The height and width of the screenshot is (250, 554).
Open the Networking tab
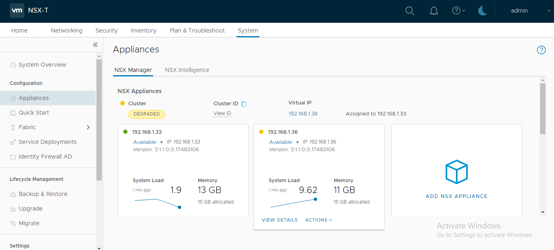66,30
